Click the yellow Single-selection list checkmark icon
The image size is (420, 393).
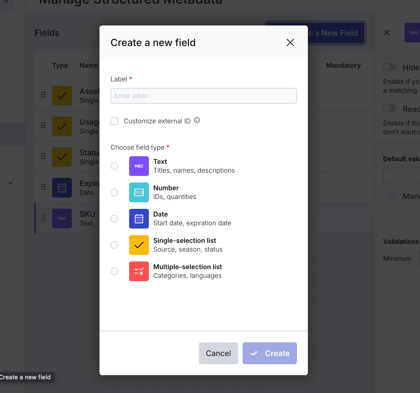(139, 245)
